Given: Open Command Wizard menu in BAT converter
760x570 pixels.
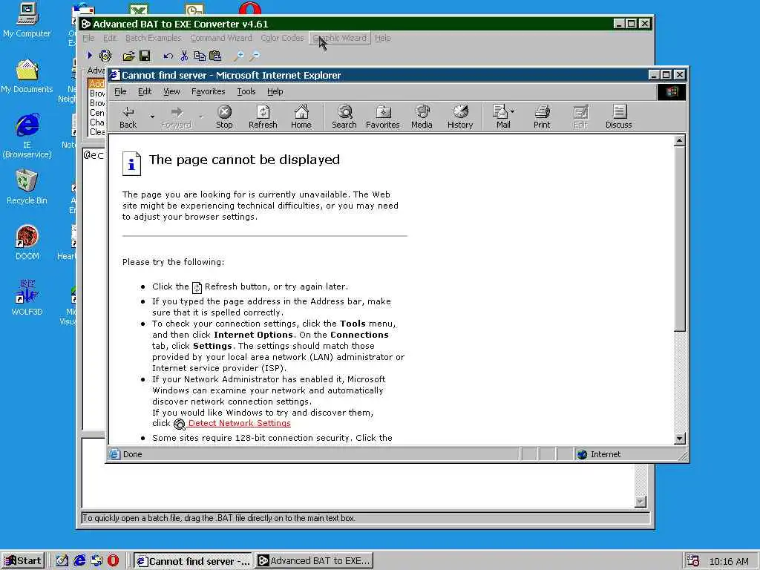Looking at the screenshot, I should (x=221, y=38).
